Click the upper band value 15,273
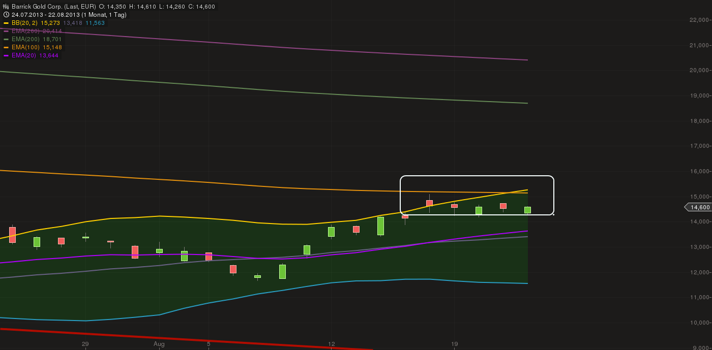 pos(51,23)
